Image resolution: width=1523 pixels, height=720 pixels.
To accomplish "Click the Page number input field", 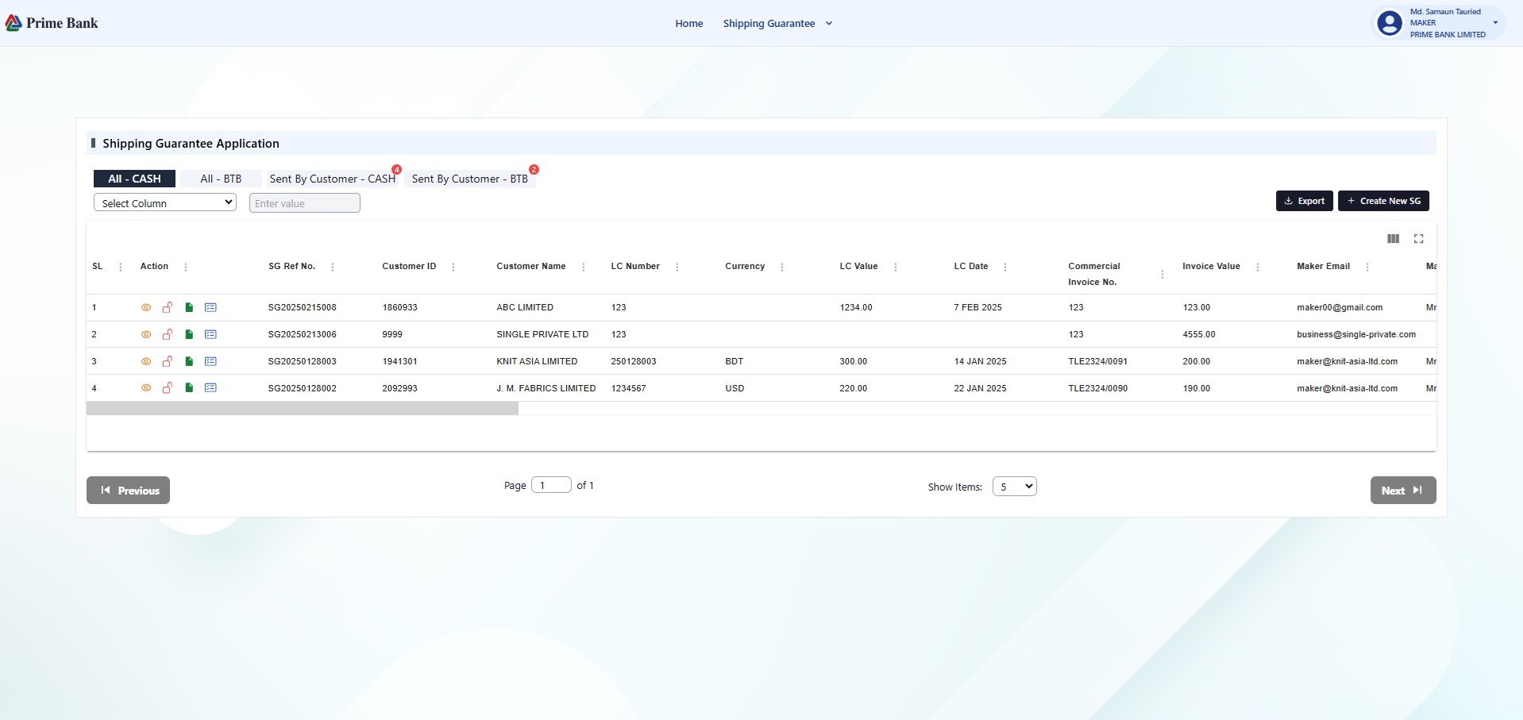I will tap(551, 485).
